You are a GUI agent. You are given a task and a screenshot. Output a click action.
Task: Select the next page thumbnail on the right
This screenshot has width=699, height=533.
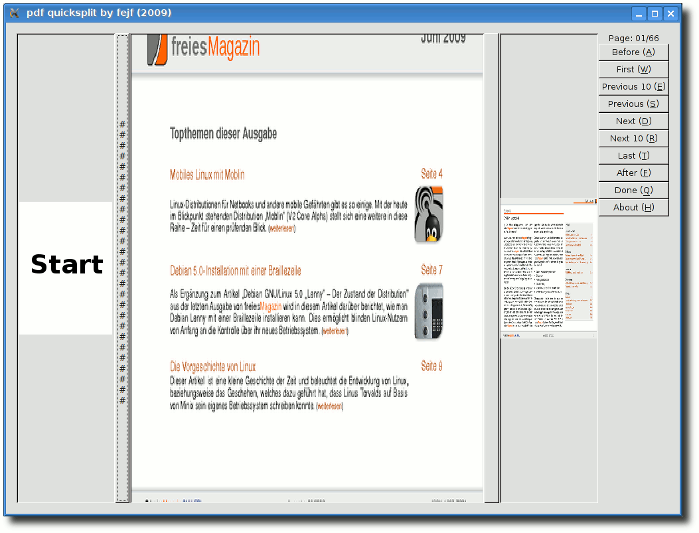[x=548, y=268]
